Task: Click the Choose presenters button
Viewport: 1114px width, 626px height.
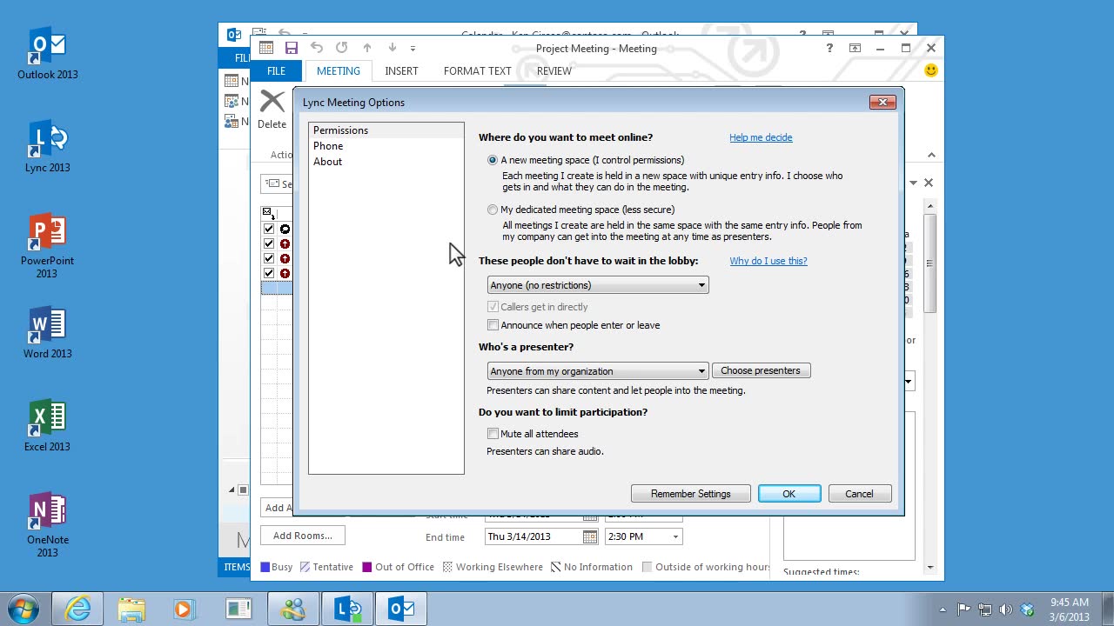Action: tap(761, 370)
